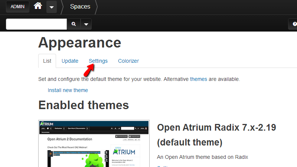Viewport: 297px width, 167px height.
Task: Click the Open Atrium Radix theme thumbnail
Action: click(94, 144)
